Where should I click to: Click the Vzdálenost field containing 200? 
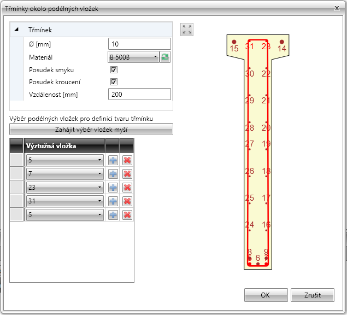(139, 94)
